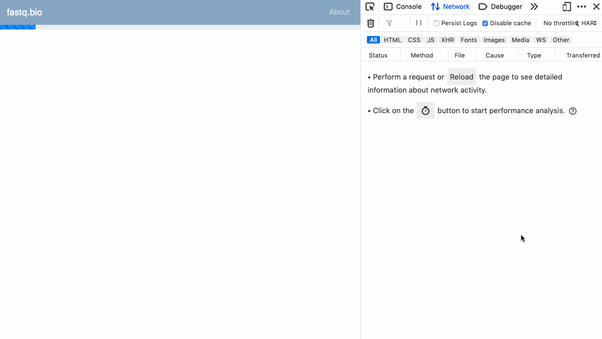602x339 pixels.
Task: Click the striped loading progress bar
Action: (x=18, y=27)
